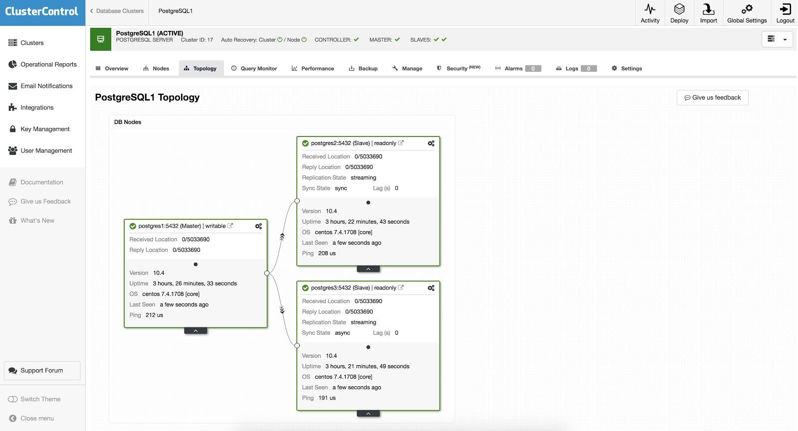Click replication arrow toward postgres2
Screen dimensions: 798x431
point(282,237)
